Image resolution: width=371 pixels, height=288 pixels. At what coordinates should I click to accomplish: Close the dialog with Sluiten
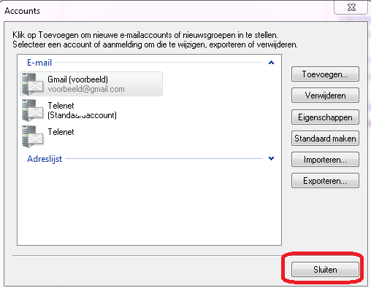[325, 269]
